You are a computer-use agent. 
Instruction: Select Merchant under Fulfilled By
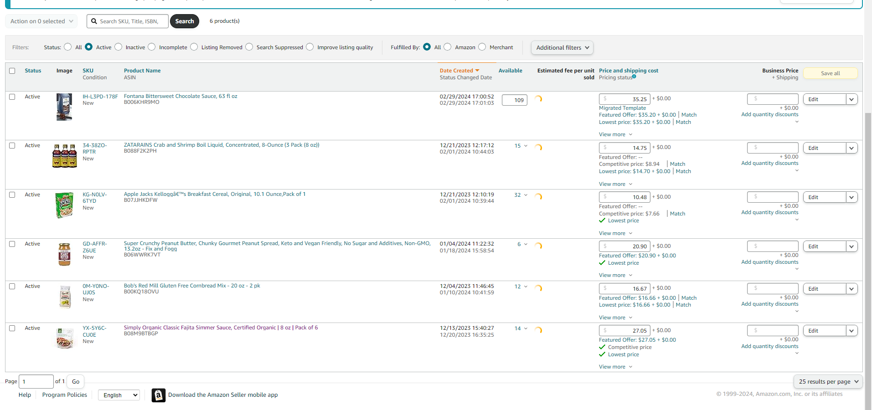482,47
